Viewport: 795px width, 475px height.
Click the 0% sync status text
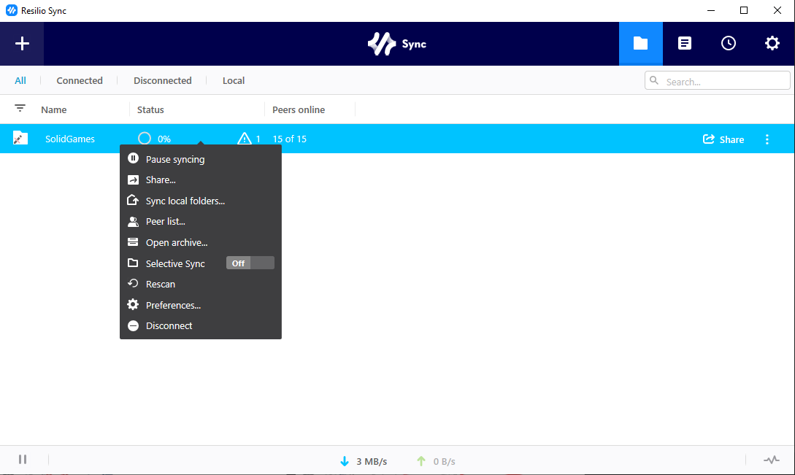(164, 139)
